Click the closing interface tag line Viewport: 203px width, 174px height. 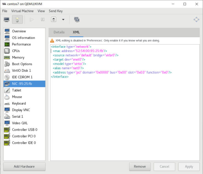[x=60, y=77]
